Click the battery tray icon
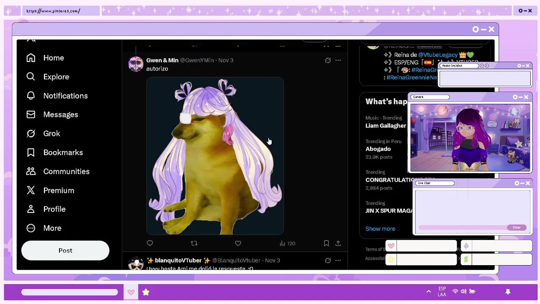 472,291
